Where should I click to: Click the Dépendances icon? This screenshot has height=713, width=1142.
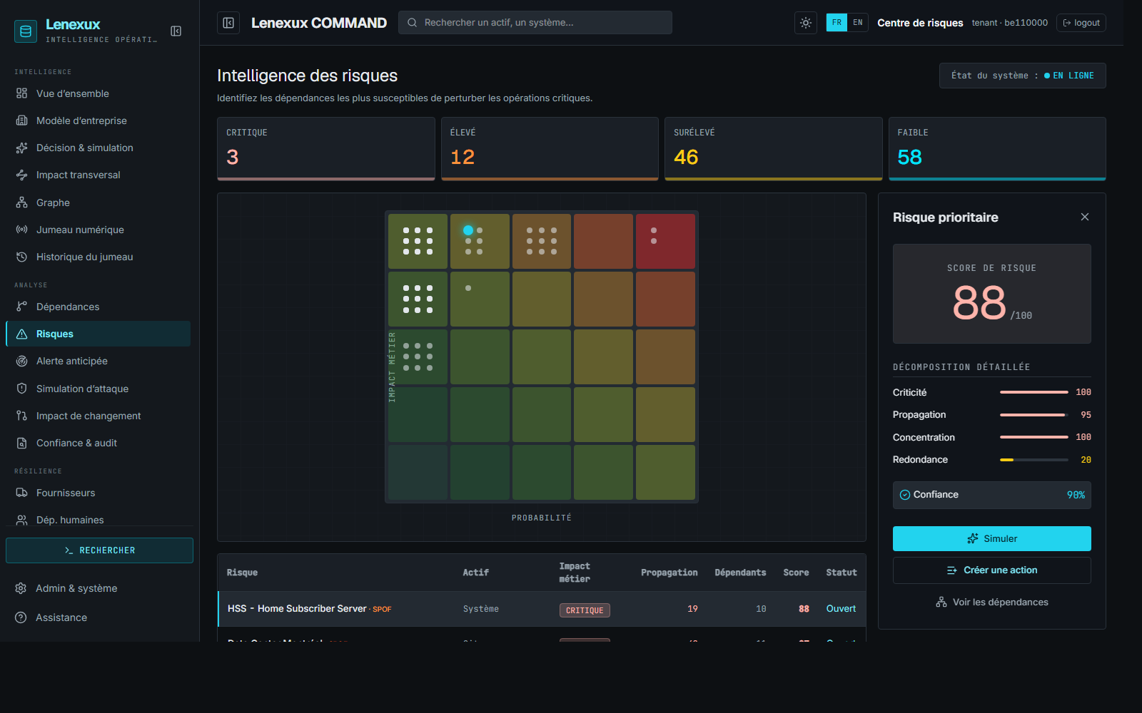[21, 307]
